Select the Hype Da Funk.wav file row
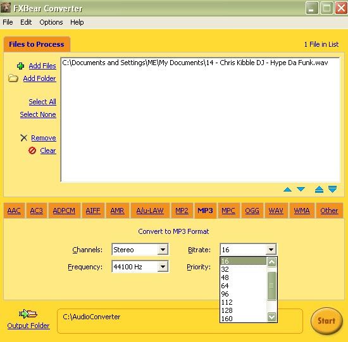The height and width of the screenshot is (342, 348). pos(200,63)
